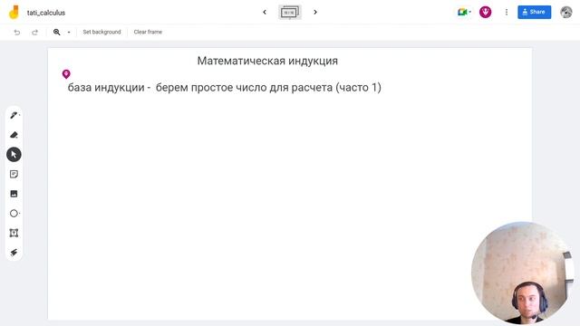Viewport: 580px width, 326px height.
Task: Click Set background
Action: click(101, 33)
